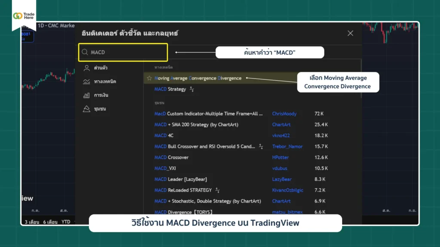Viewport: 440px width, 247px height.
Task: Open author Trebor_Namor profile link
Action: click(x=287, y=147)
